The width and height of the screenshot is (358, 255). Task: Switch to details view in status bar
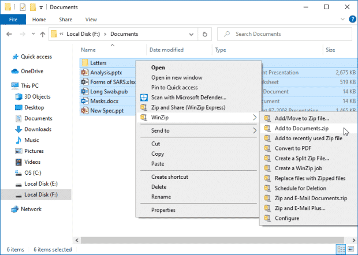[x=342, y=249]
